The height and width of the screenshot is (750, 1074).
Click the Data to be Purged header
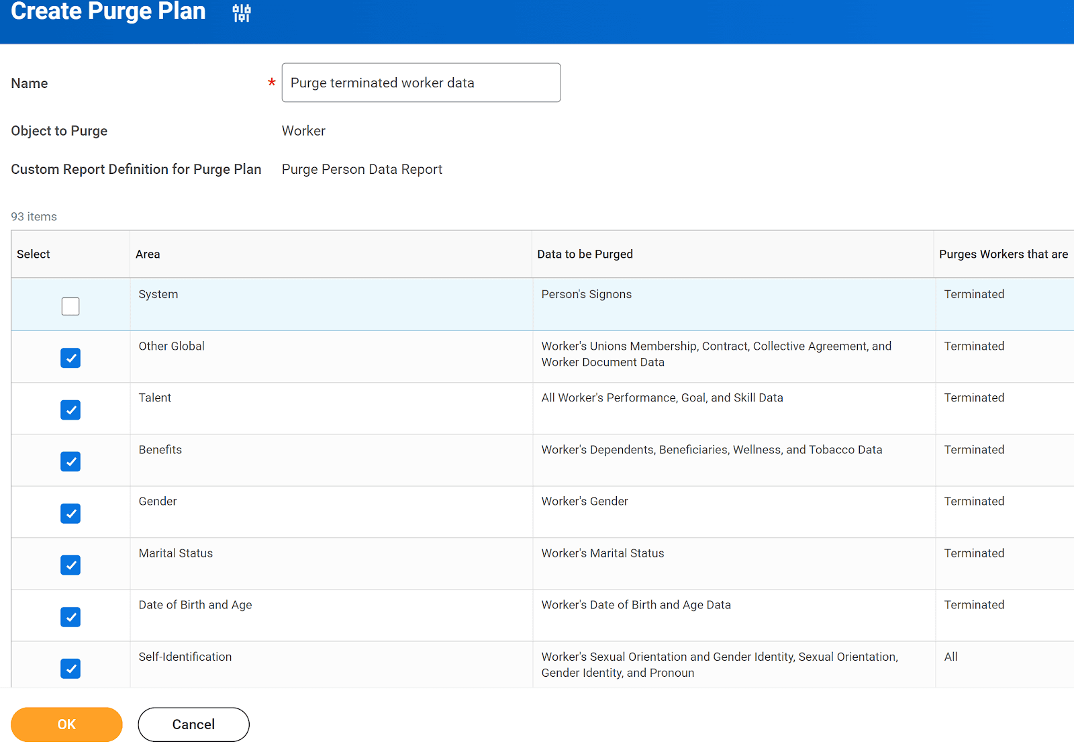[x=585, y=254]
